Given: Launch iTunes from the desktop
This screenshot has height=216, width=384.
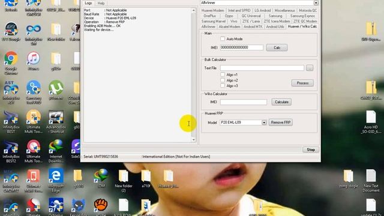Looking at the screenshot, I should [34, 61].
